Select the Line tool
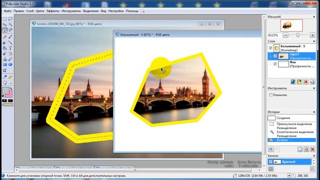Screen dimensions: 320x180 coord(10,42)
